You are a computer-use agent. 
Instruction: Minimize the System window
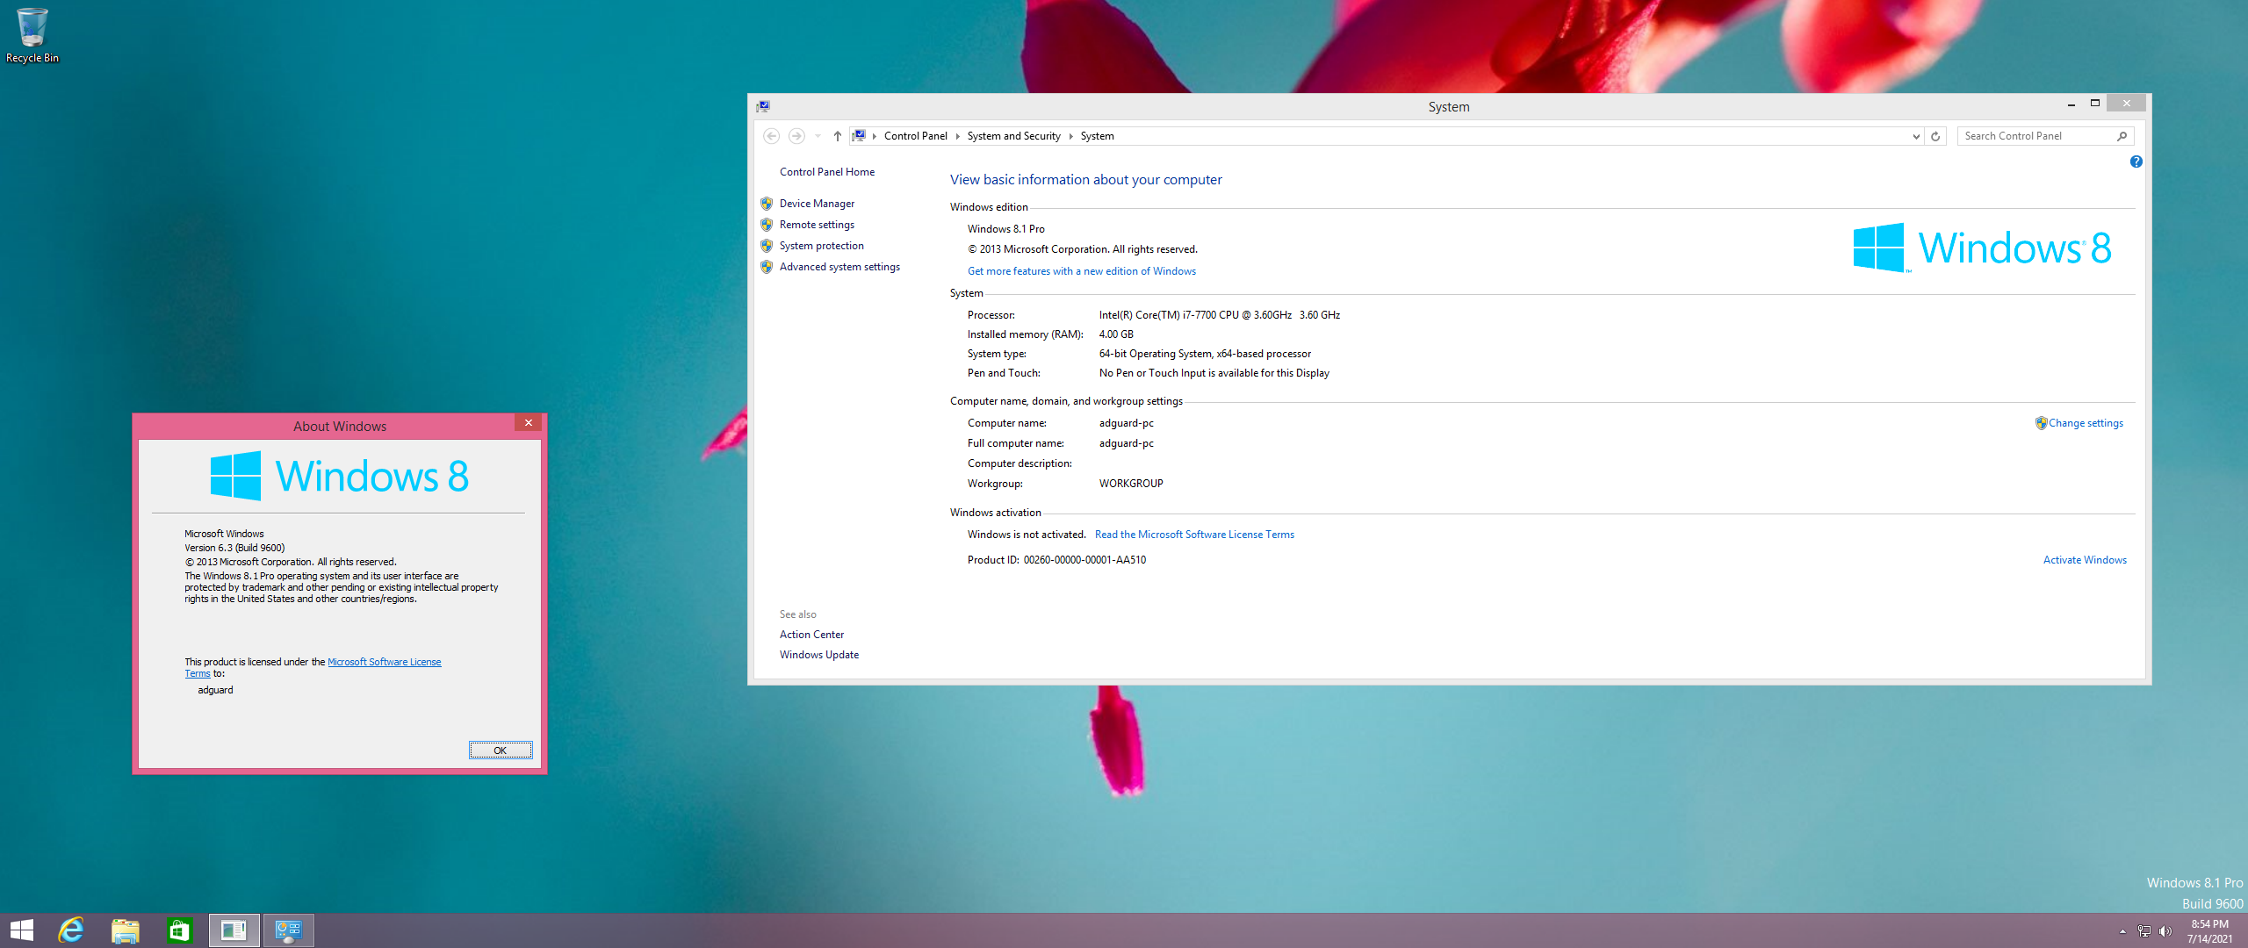coord(2071,104)
